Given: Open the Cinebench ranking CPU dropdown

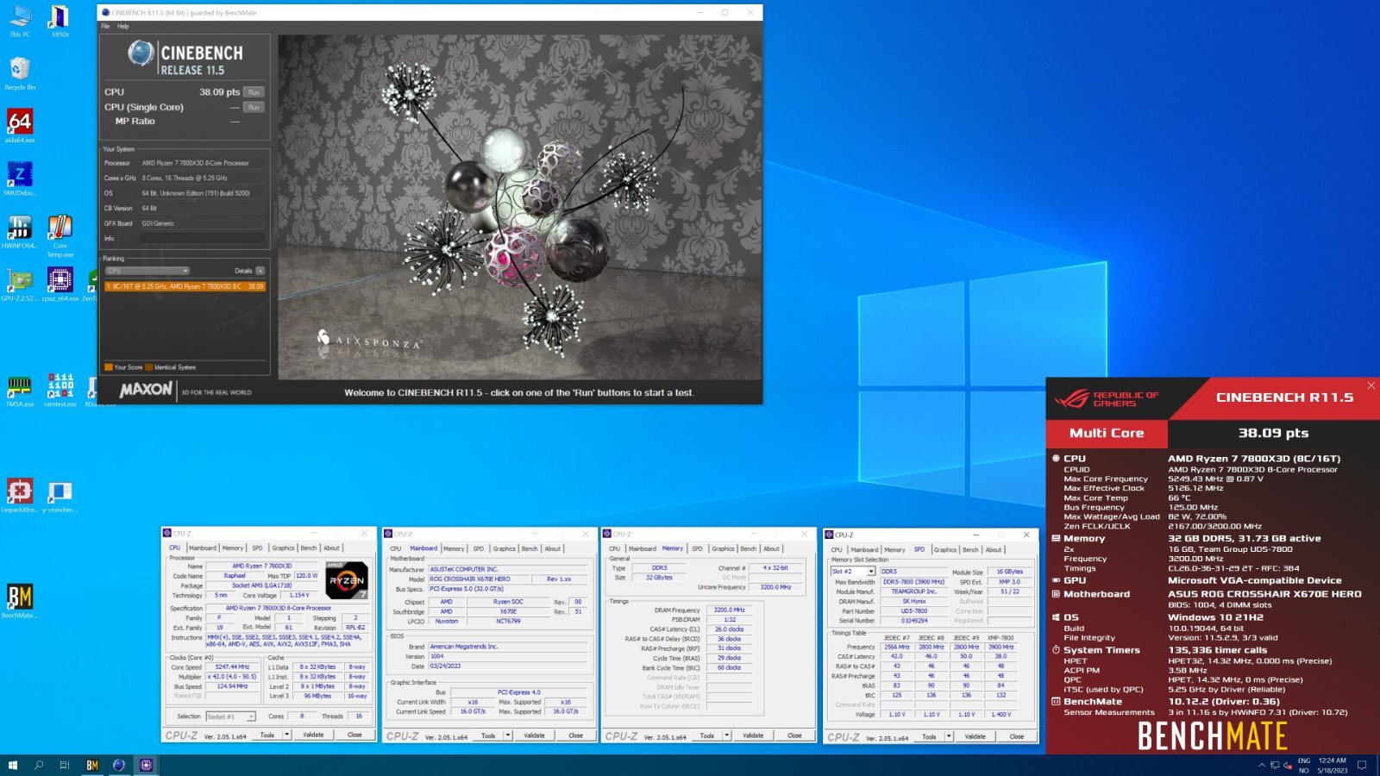Looking at the screenshot, I should [147, 271].
